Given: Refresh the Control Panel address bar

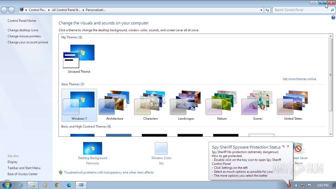Looking at the screenshot, I should (267, 10).
